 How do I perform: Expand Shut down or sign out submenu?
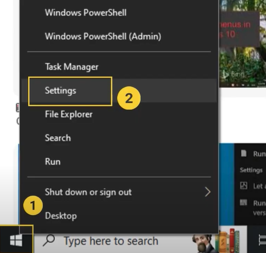[119, 192]
